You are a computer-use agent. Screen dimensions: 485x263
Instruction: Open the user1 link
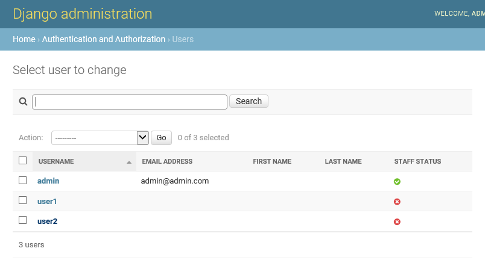[x=47, y=201]
